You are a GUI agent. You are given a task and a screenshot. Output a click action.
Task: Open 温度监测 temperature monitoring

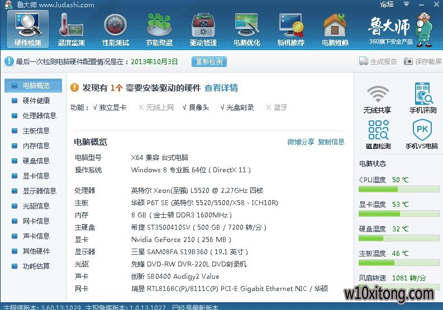coord(71,30)
